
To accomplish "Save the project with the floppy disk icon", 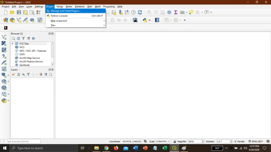I will click(19, 12).
